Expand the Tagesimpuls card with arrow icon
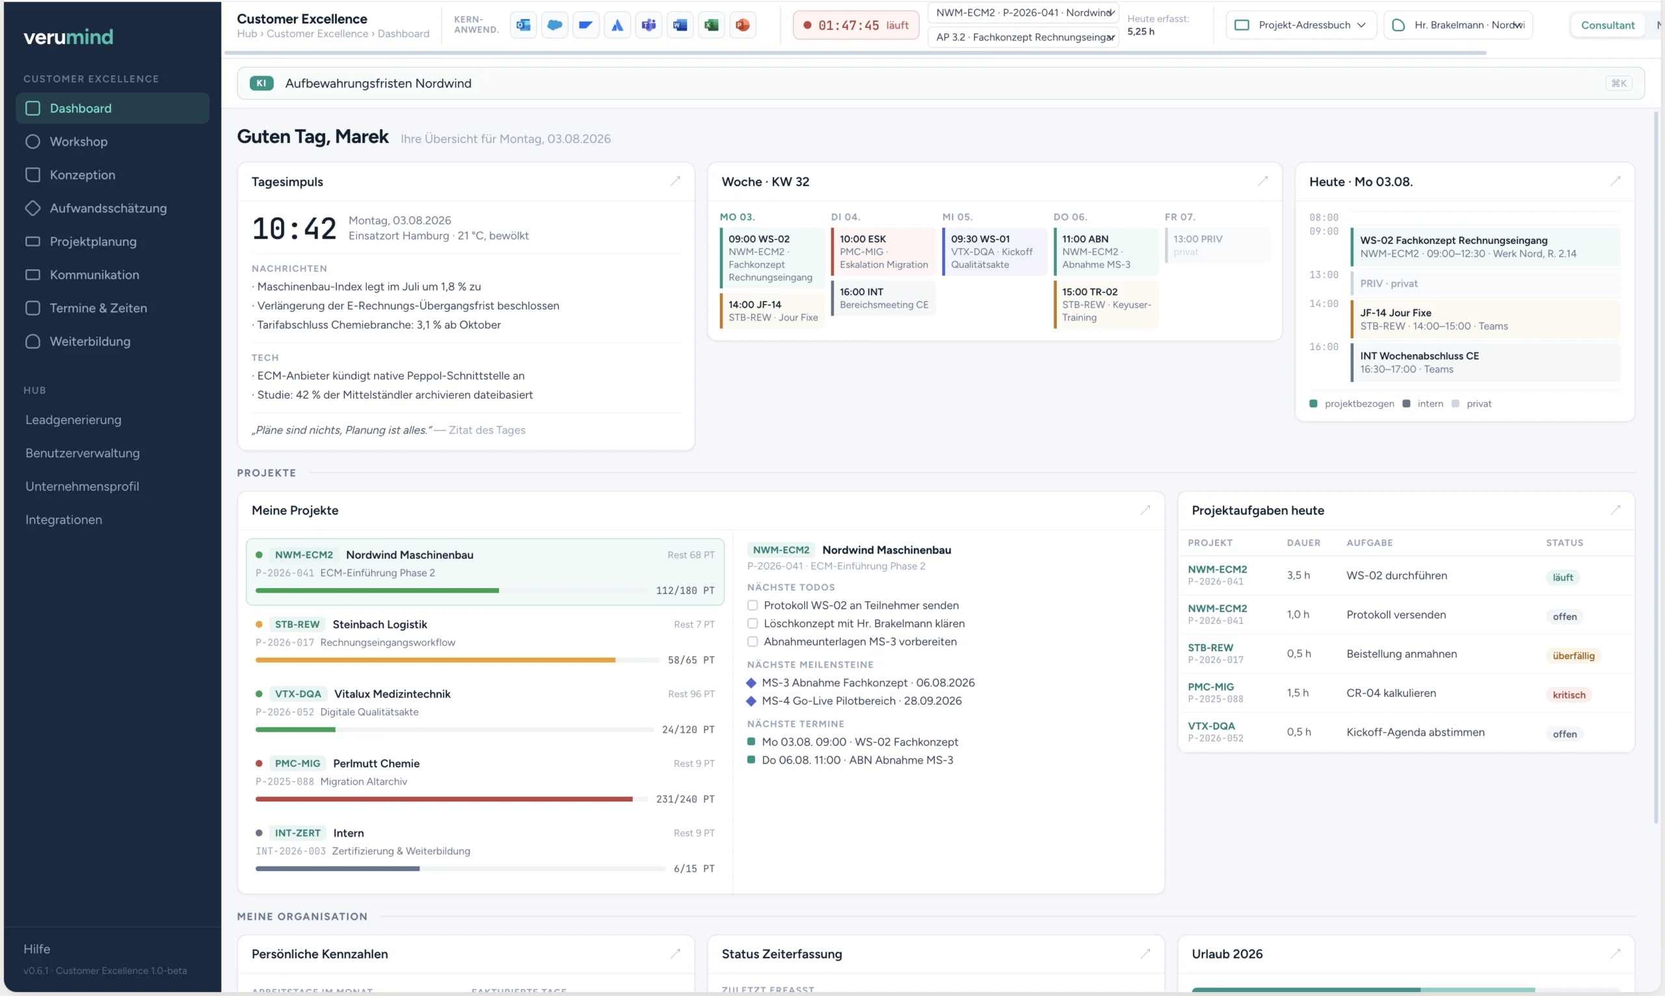 [676, 182]
